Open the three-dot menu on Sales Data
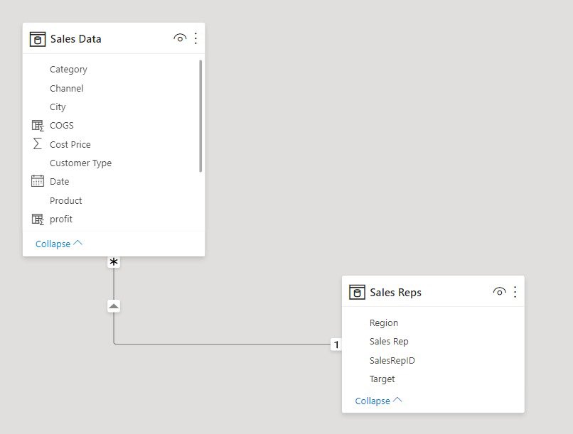Viewport: 573px width, 434px height. pyautogui.click(x=196, y=38)
